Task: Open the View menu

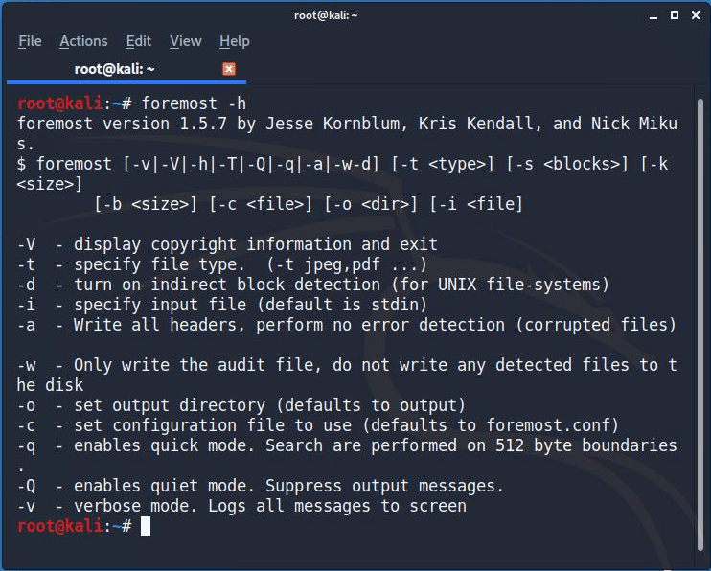Action: 186,41
